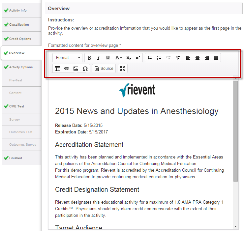Click the 'Accreditation Statement' heading
The height and width of the screenshot is (231, 244).
[x=89, y=145]
